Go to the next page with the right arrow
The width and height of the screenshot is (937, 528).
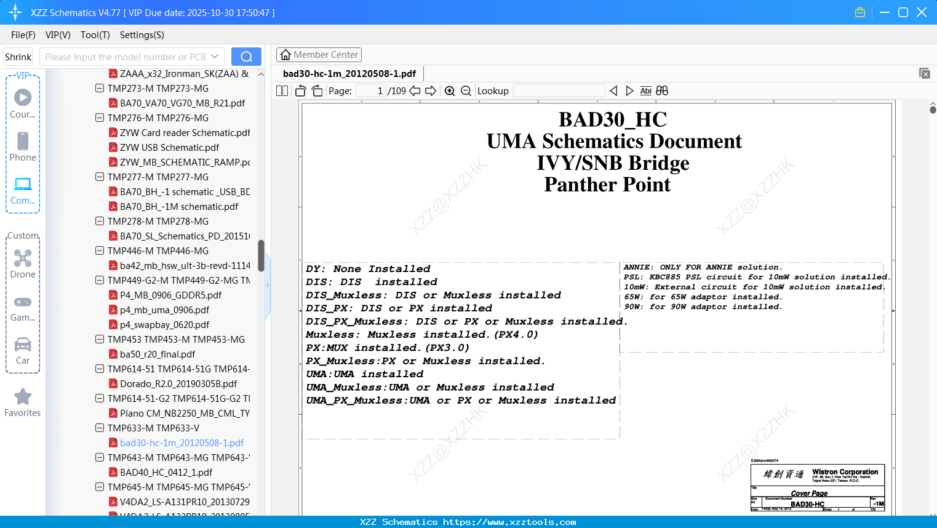click(431, 91)
